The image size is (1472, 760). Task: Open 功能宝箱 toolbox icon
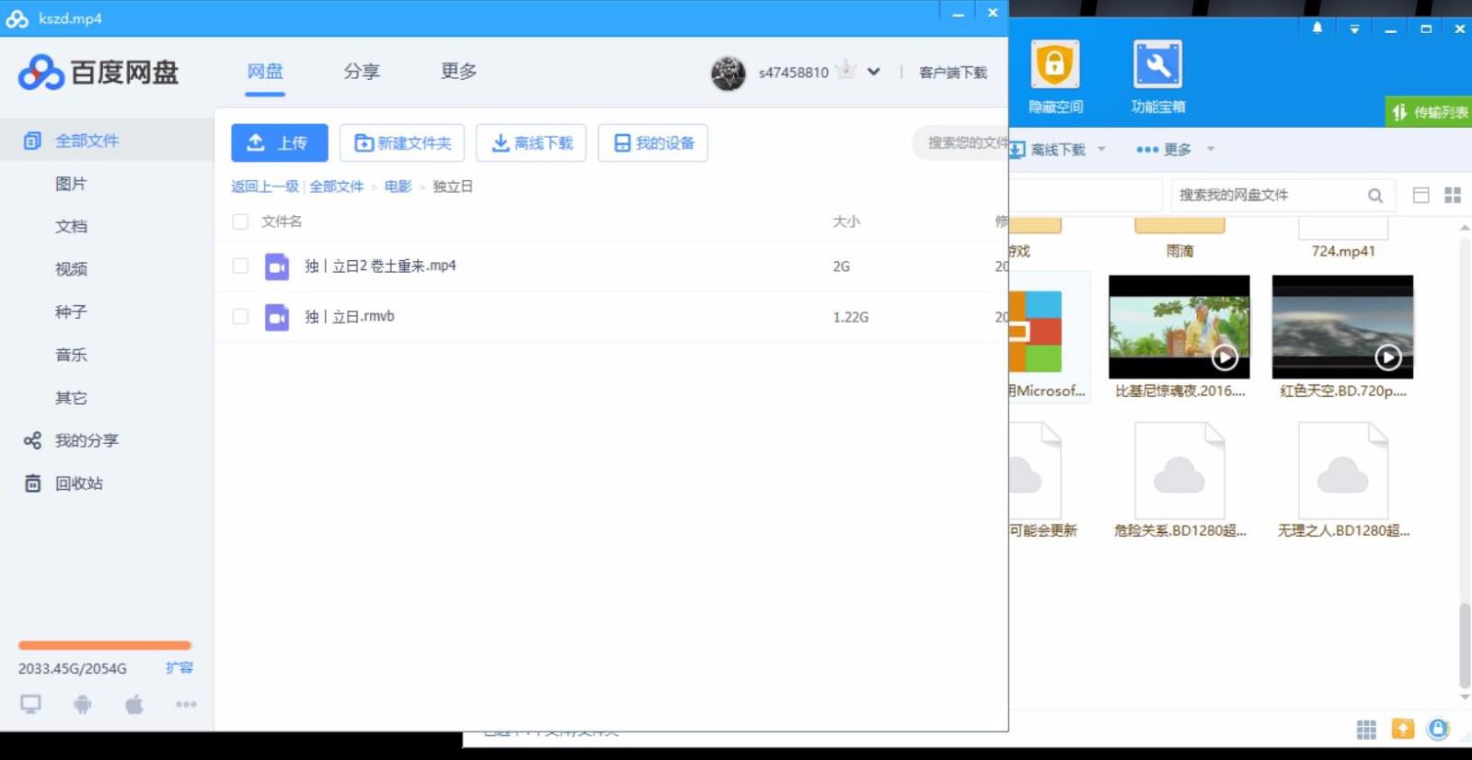pos(1158,77)
